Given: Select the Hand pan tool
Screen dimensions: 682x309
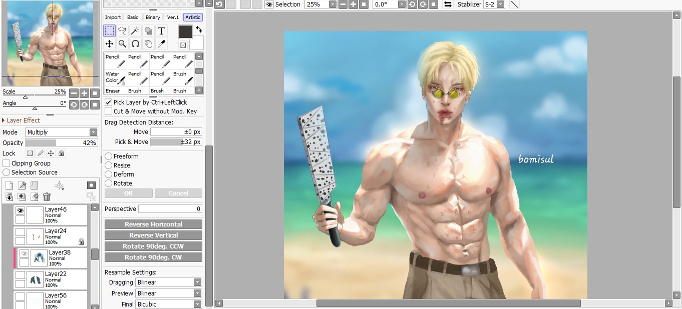Looking at the screenshot, I should [x=148, y=44].
